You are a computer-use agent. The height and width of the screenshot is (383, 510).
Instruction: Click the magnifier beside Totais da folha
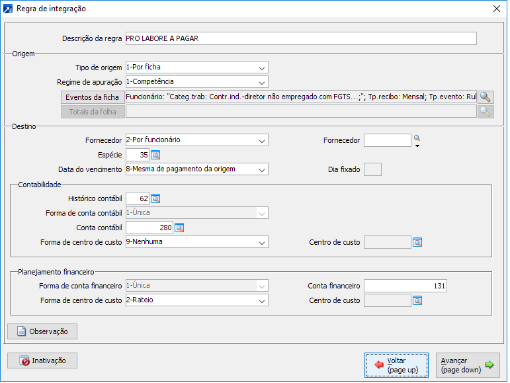pos(486,112)
